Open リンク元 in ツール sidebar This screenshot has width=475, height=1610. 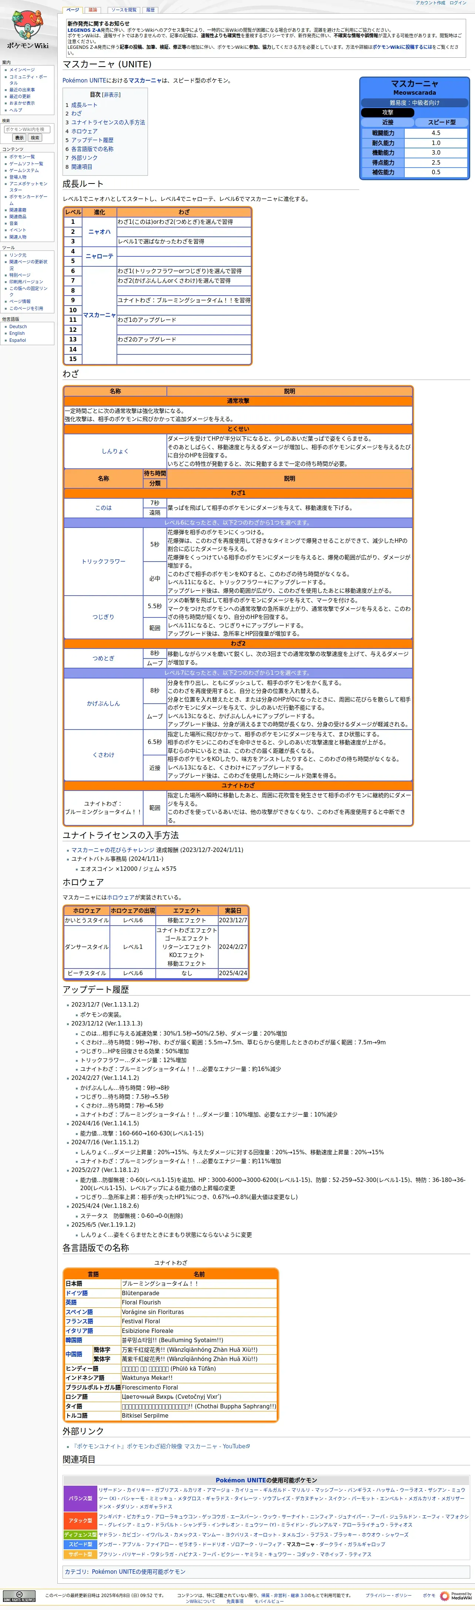click(17, 255)
